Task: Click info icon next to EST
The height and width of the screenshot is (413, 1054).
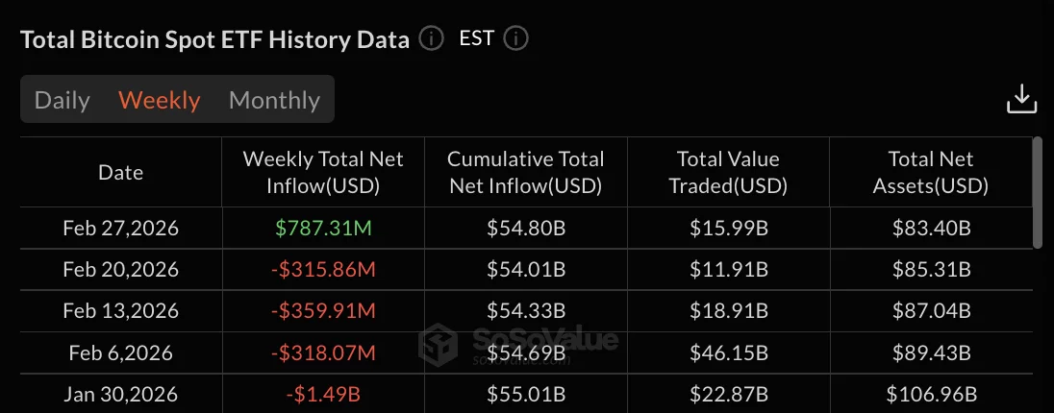Action: tap(516, 39)
